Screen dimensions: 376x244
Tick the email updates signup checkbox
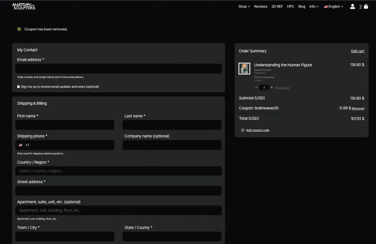pos(18,87)
